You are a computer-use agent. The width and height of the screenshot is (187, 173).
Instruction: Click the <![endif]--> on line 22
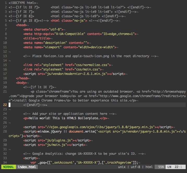(x=34, y=105)
